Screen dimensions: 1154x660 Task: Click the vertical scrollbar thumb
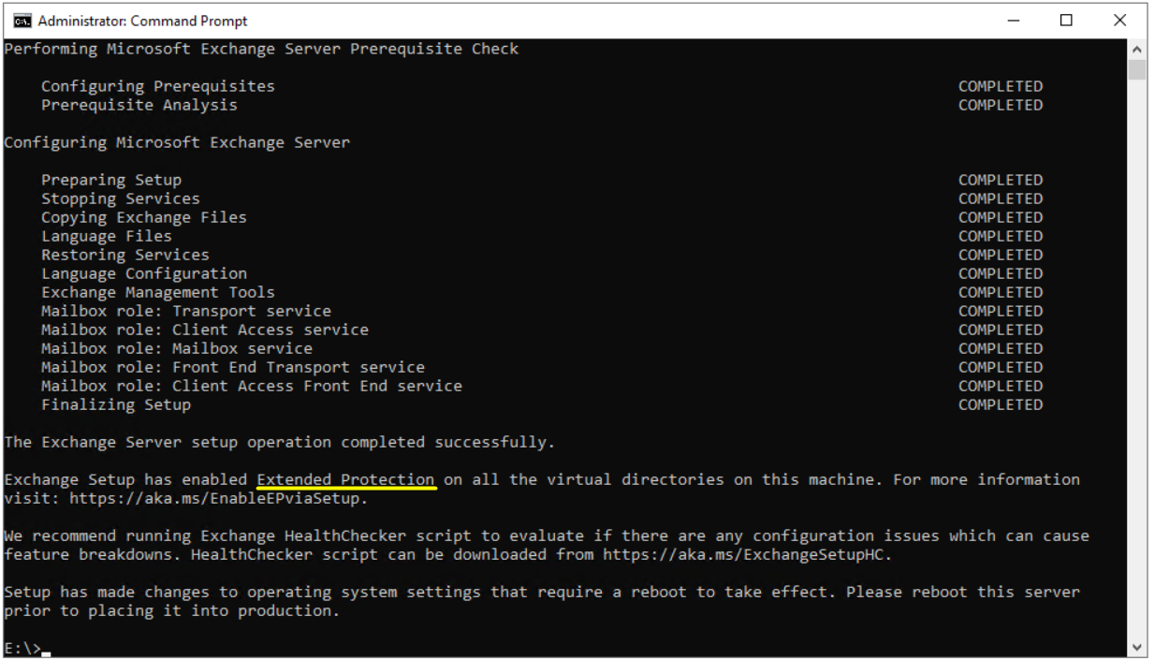1137,69
